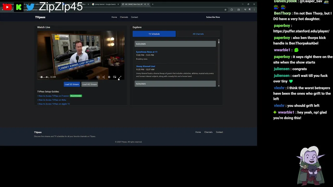
Task: Bookmark this page with the star icon
Action: point(225,10)
